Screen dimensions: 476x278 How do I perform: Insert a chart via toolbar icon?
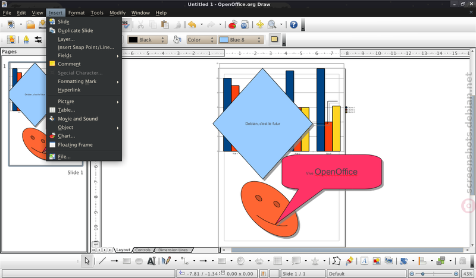(x=233, y=24)
